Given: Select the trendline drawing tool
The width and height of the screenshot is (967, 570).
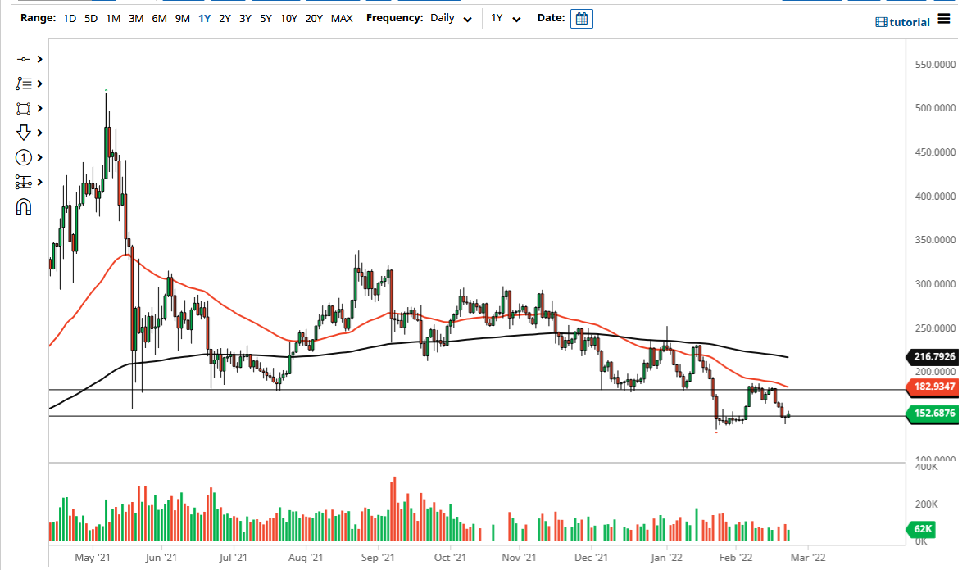Looking at the screenshot, I should tap(23, 59).
